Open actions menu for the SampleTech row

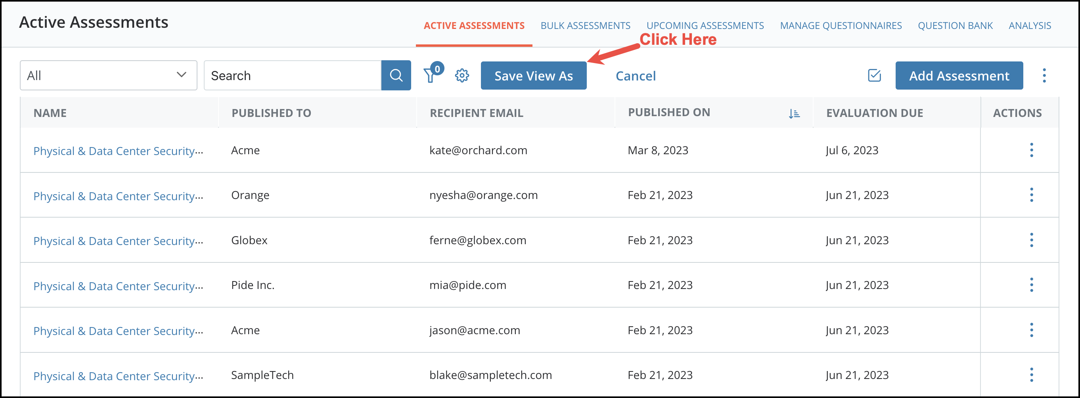[x=1032, y=375]
